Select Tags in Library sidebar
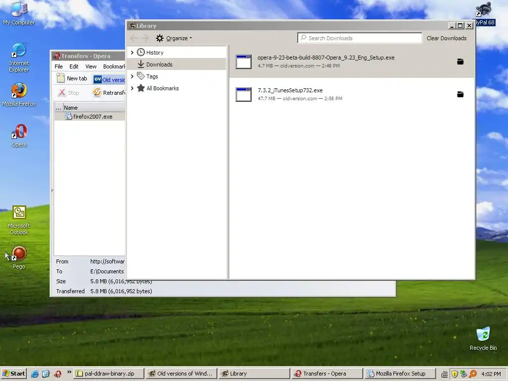508x381 pixels. pyautogui.click(x=177, y=76)
